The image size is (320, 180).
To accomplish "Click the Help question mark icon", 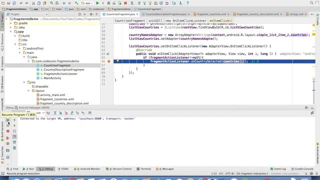I will coord(187,3).
